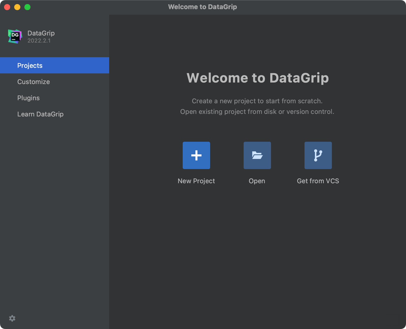Viewport: 406px width, 329px height.
Task: Select the New Project blue tile
Action: [196, 155]
